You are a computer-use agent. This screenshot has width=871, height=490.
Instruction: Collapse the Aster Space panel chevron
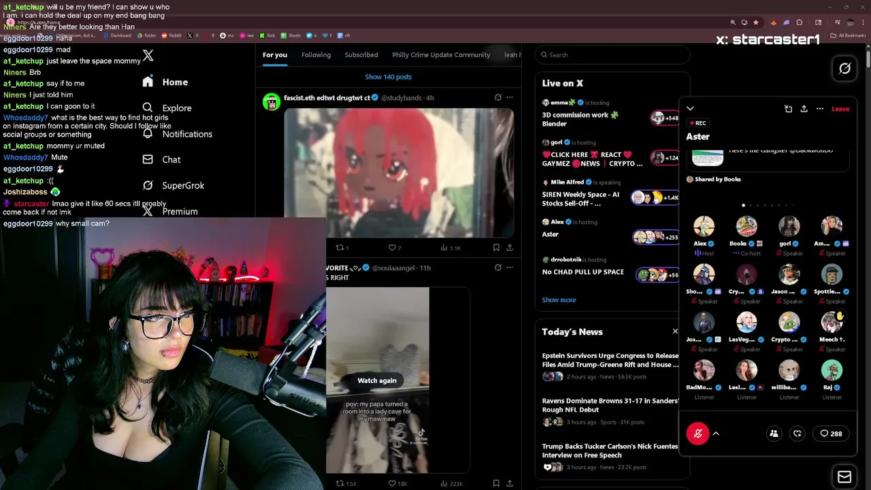coord(690,109)
